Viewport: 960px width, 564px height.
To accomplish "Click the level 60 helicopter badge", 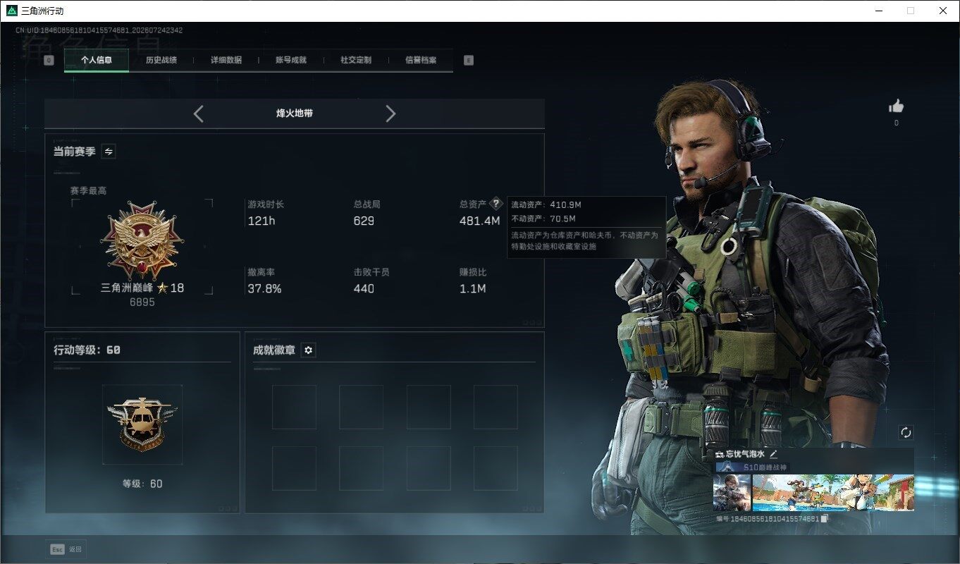I will (x=142, y=423).
